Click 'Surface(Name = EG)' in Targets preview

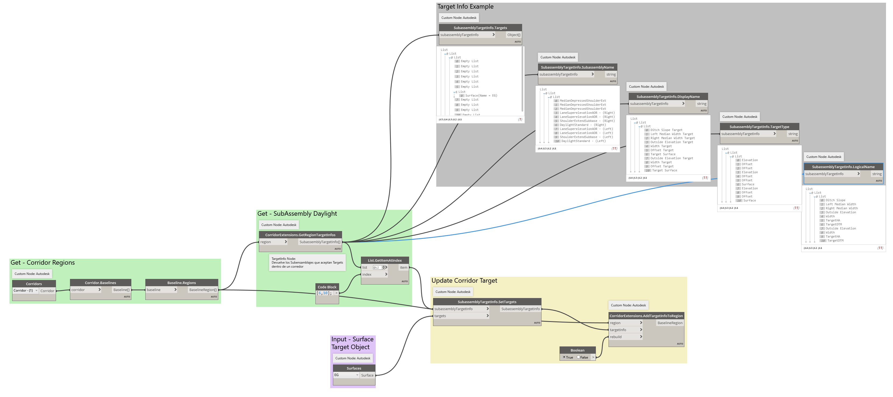click(x=481, y=95)
